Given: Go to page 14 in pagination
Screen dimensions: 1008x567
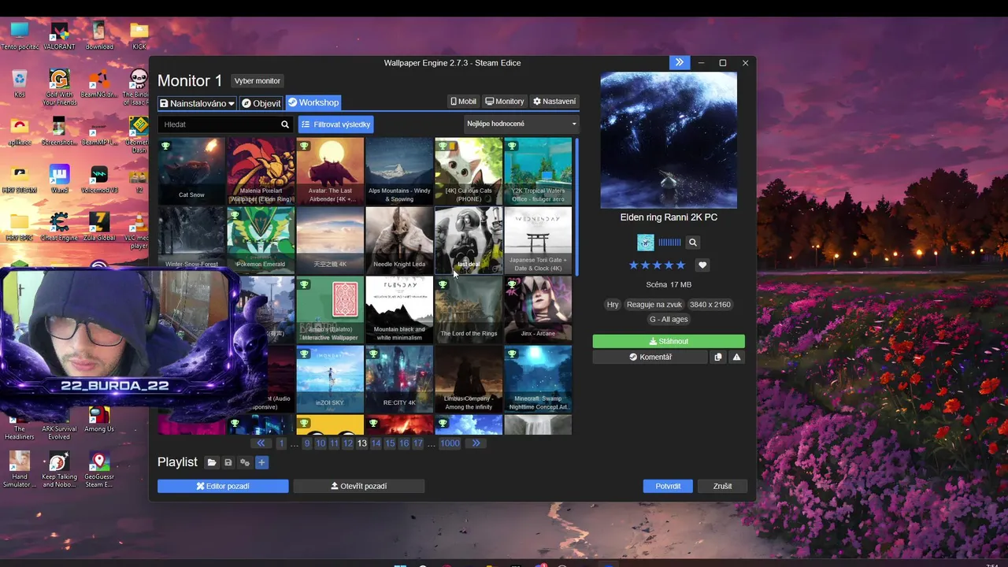Looking at the screenshot, I should [x=376, y=443].
